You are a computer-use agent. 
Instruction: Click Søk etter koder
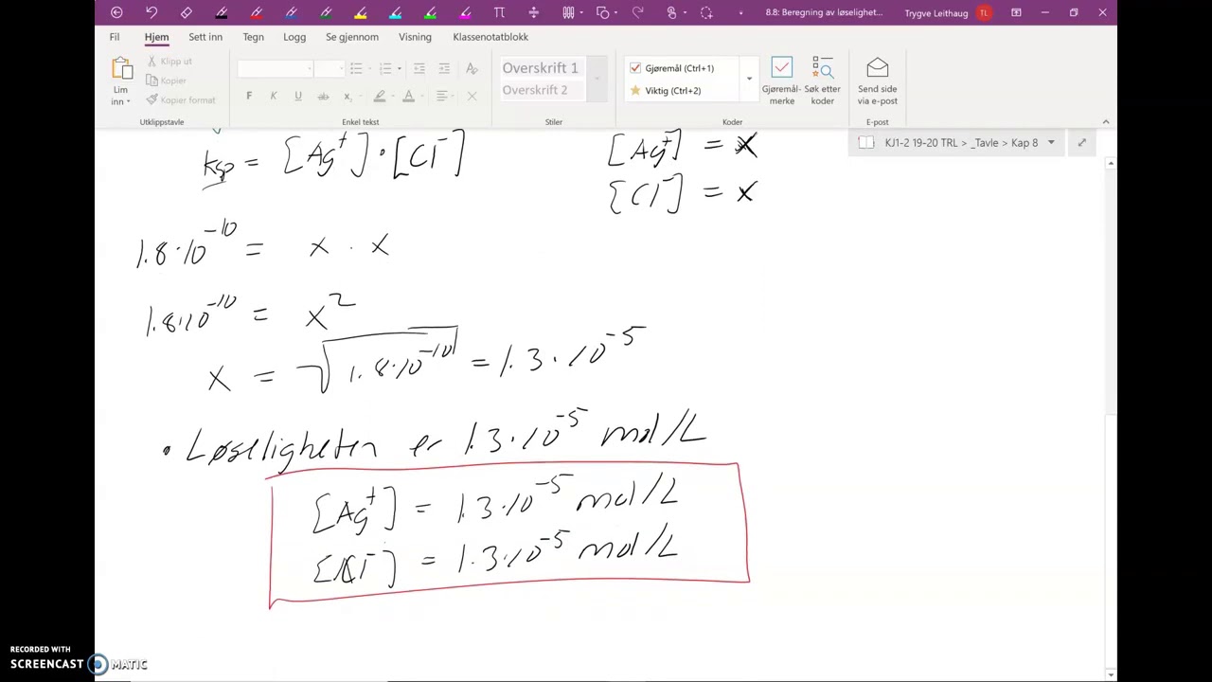tap(822, 81)
